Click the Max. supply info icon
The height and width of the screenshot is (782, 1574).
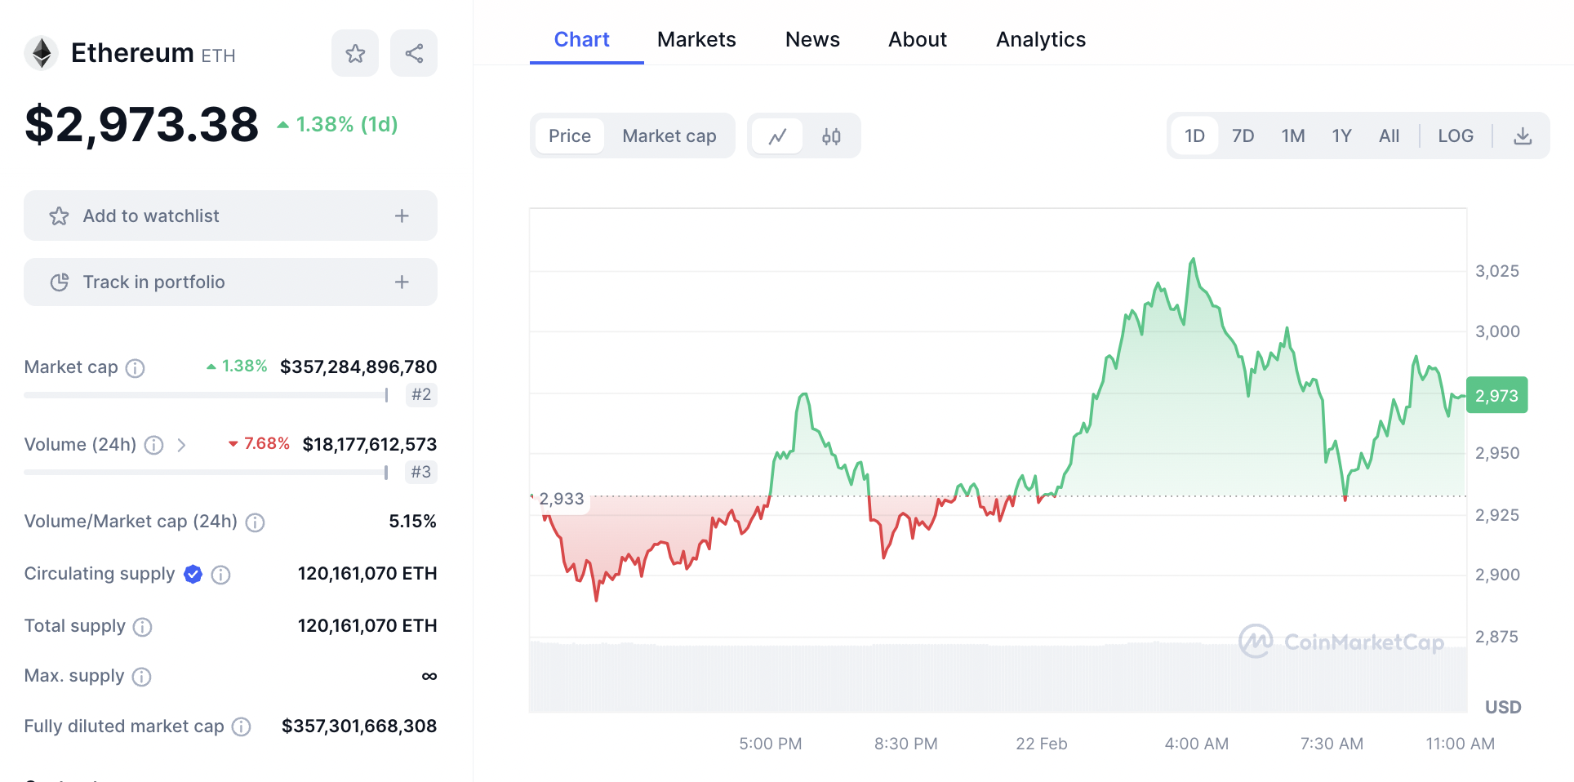(141, 677)
